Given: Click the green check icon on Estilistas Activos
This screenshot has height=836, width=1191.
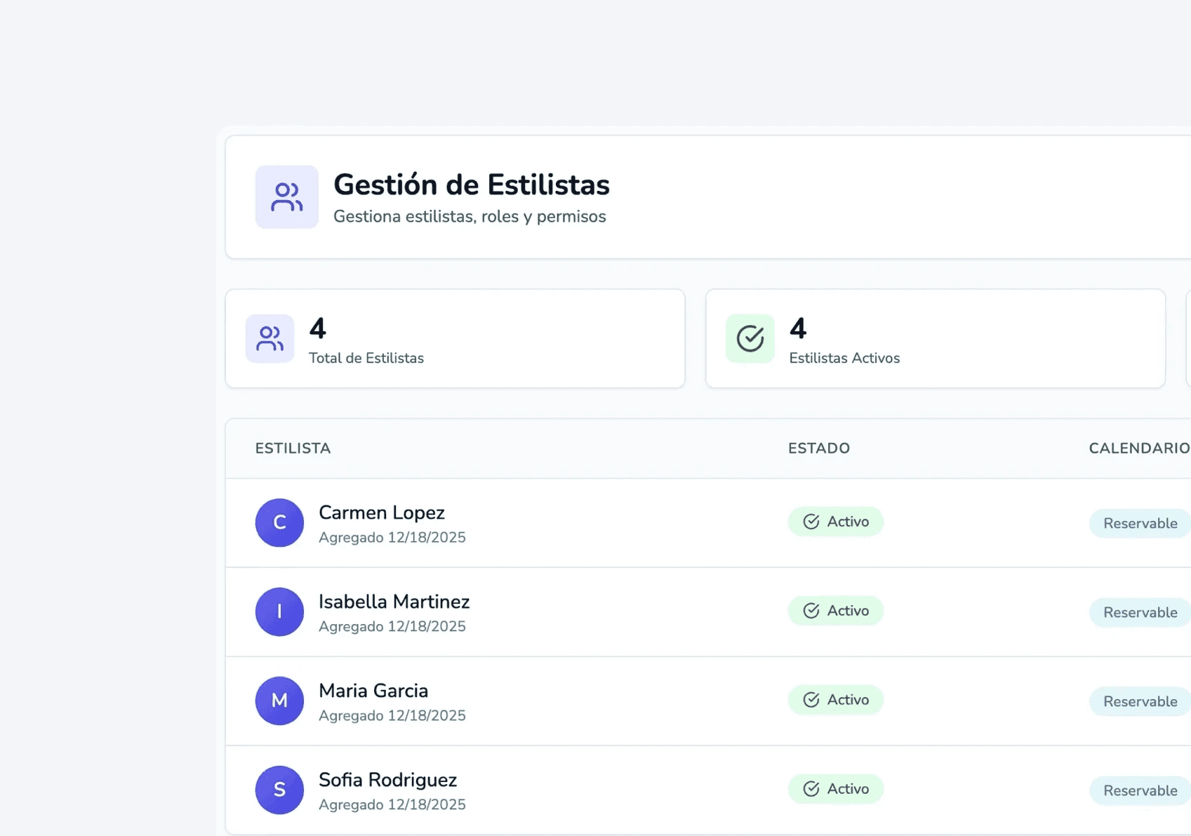Looking at the screenshot, I should (x=750, y=338).
